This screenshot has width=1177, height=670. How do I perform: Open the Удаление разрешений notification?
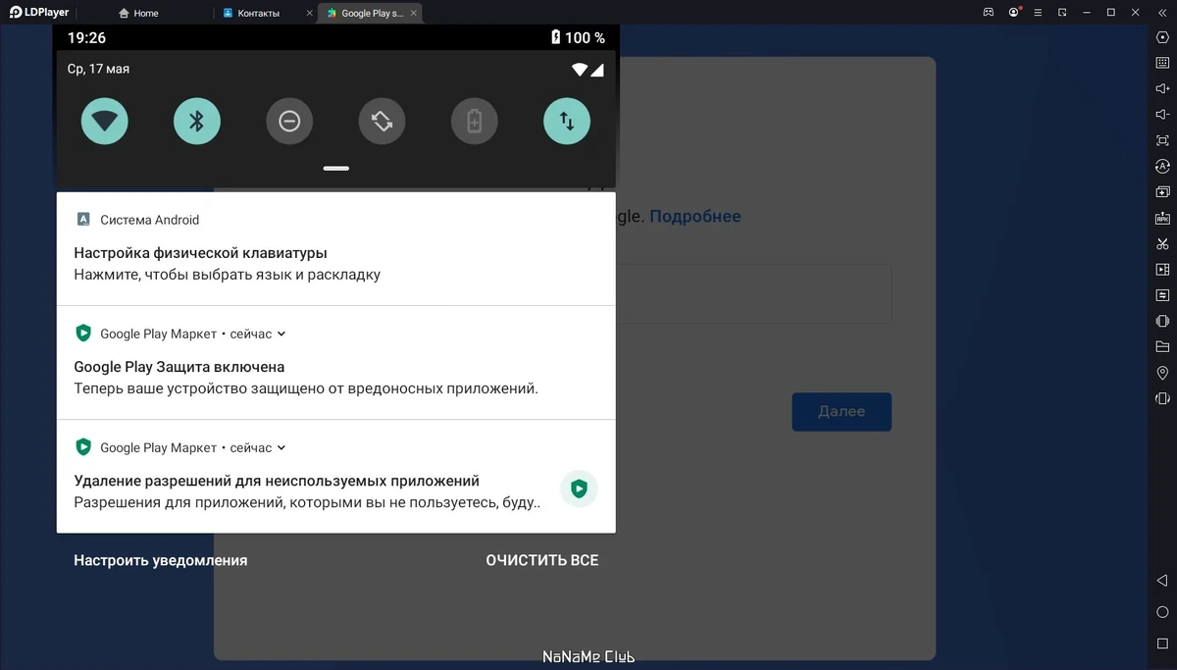pos(336,477)
